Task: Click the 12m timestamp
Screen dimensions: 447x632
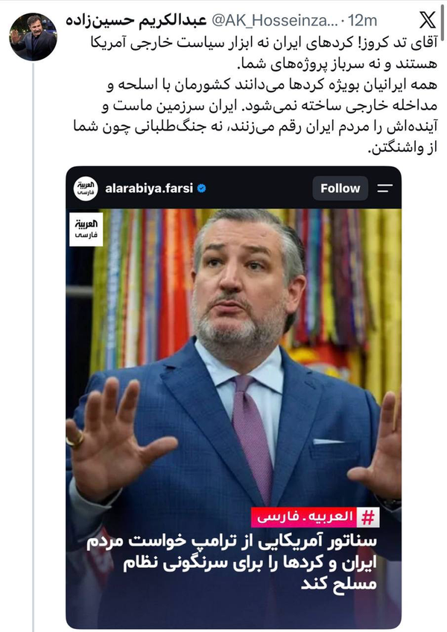Action: click(x=362, y=20)
